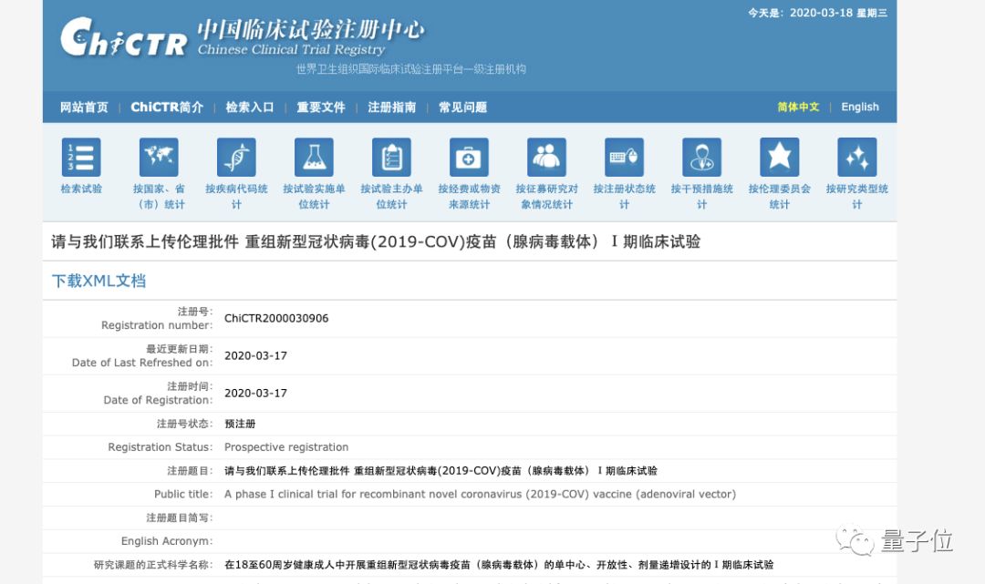Open the star ethics committee icon
This screenshot has height=584, width=985.
779,158
